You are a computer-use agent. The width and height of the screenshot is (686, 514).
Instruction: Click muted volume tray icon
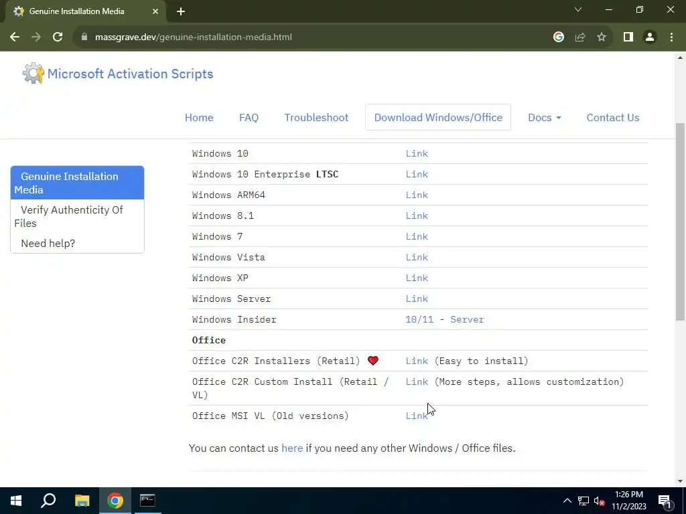pyautogui.click(x=600, y=501)
